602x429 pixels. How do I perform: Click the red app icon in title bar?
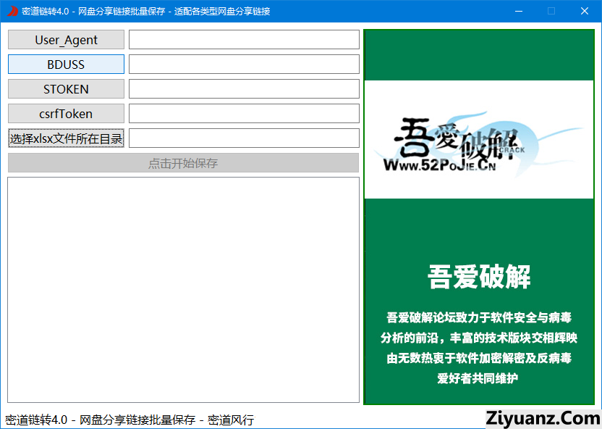pos(12,11)
